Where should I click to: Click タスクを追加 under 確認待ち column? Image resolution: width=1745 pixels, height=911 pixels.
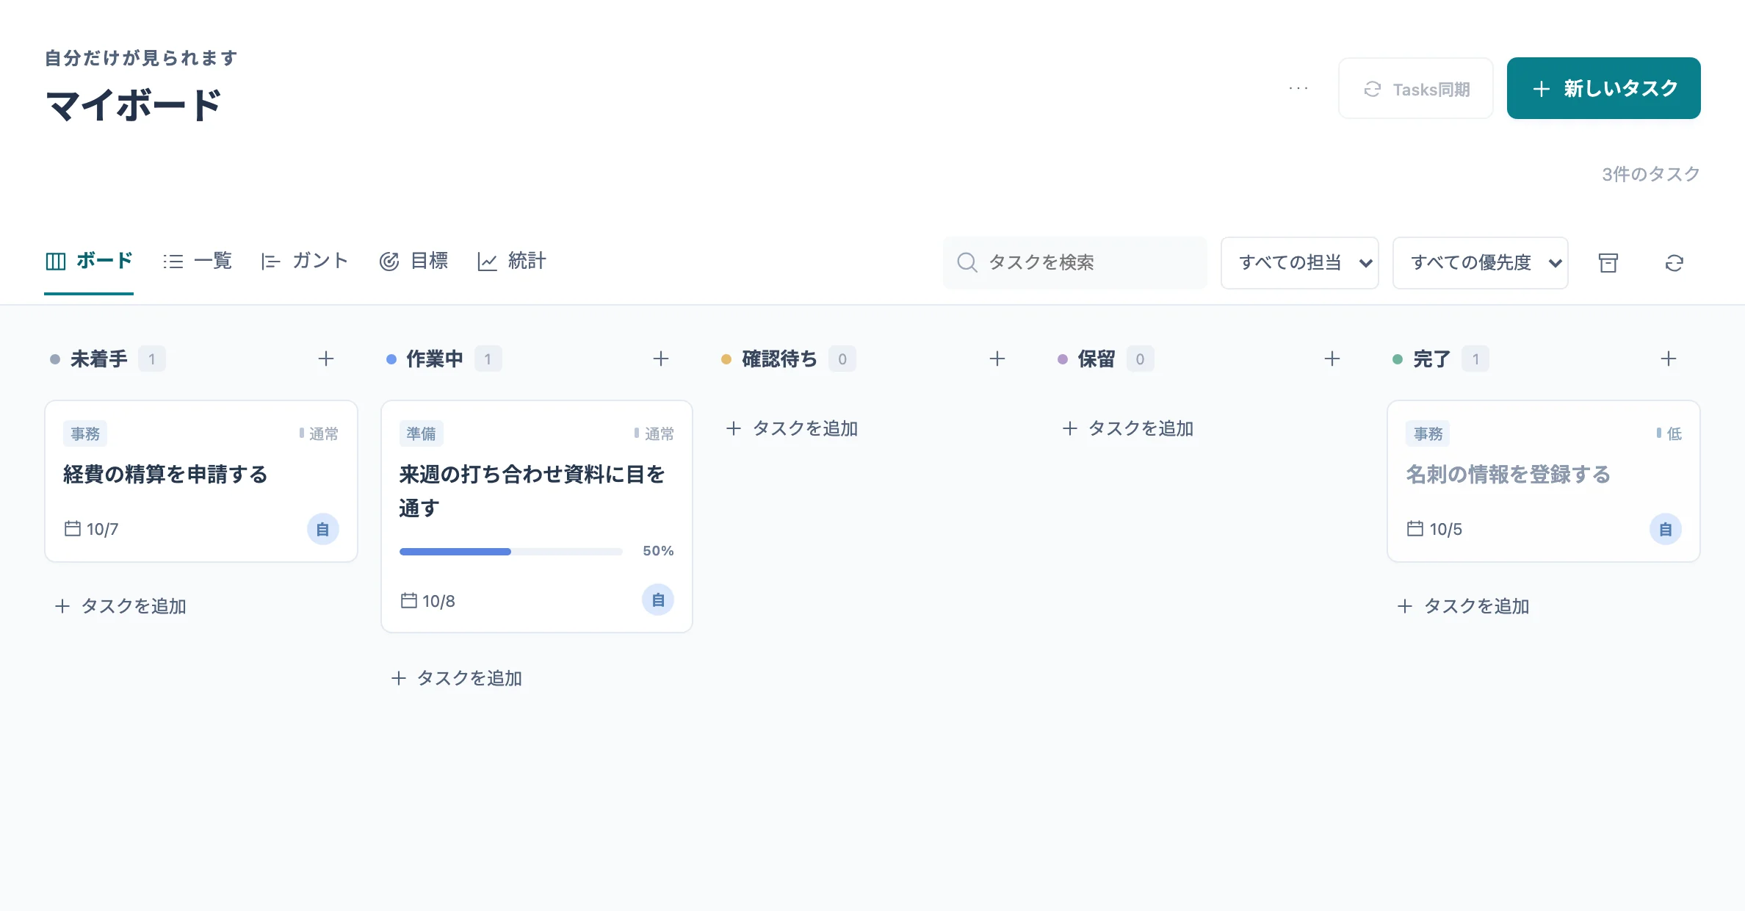pyautogui.click(x=792, y=428)
